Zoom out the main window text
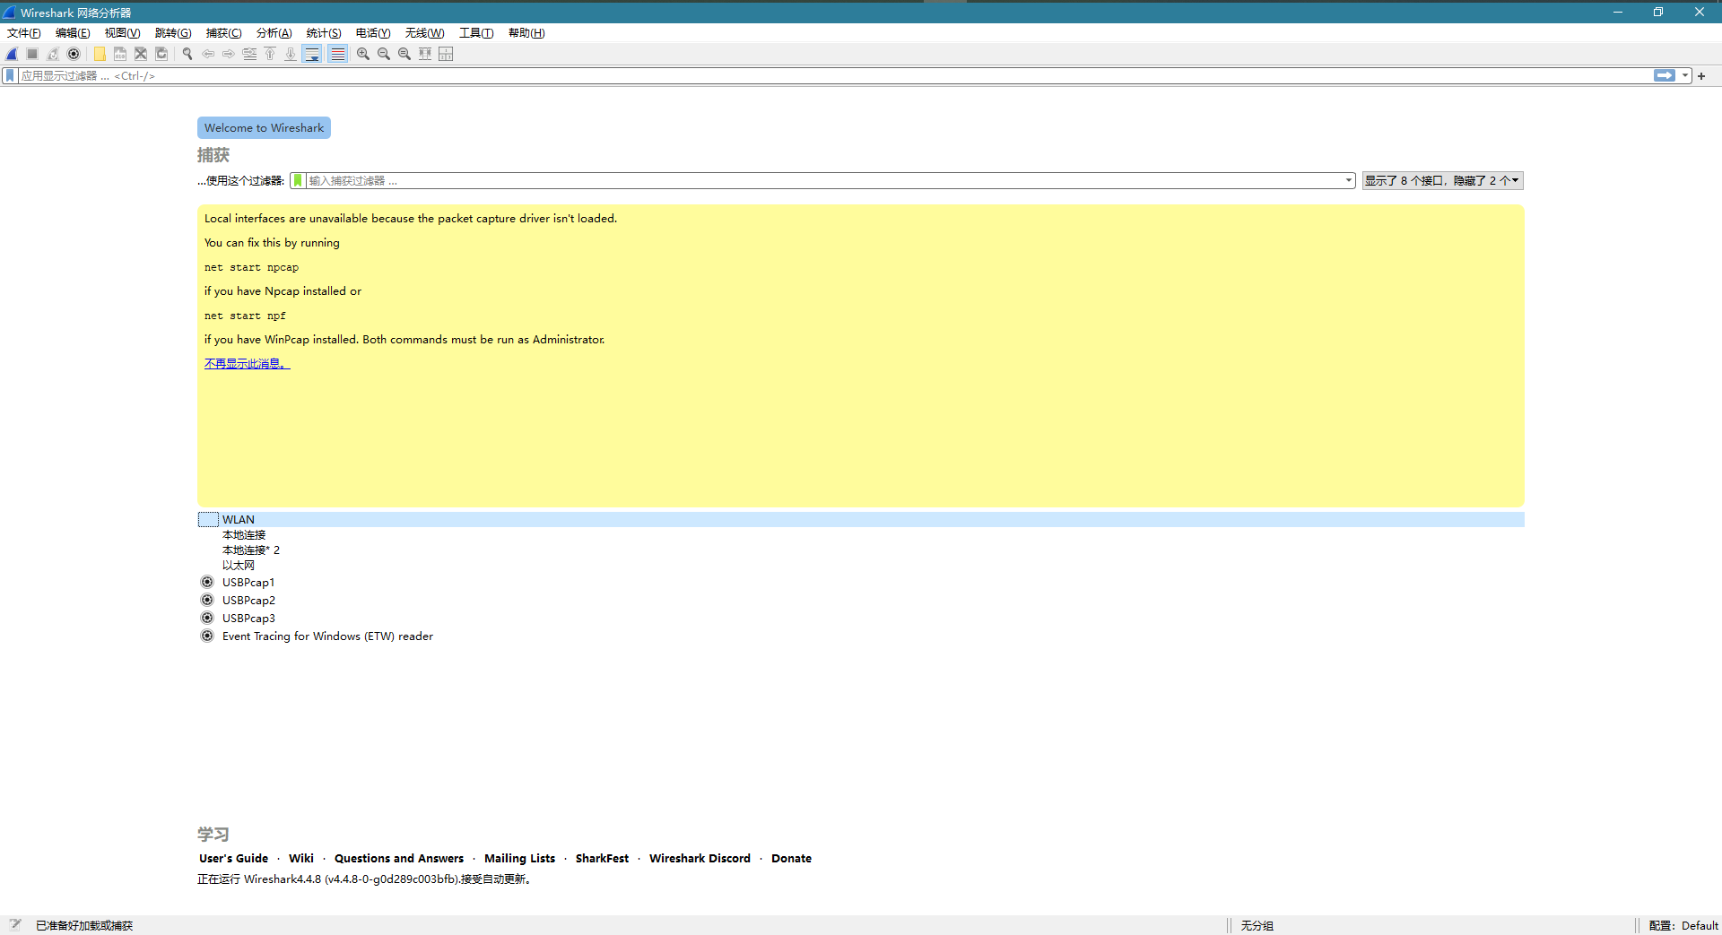Image resolution: width=1722 pixels, height=935 pixels. tap(384, 54)
